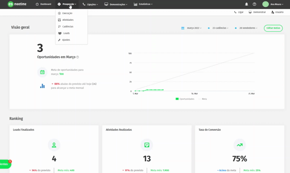
Task: Click the Ajustes wrench icon
Action: 59,40
